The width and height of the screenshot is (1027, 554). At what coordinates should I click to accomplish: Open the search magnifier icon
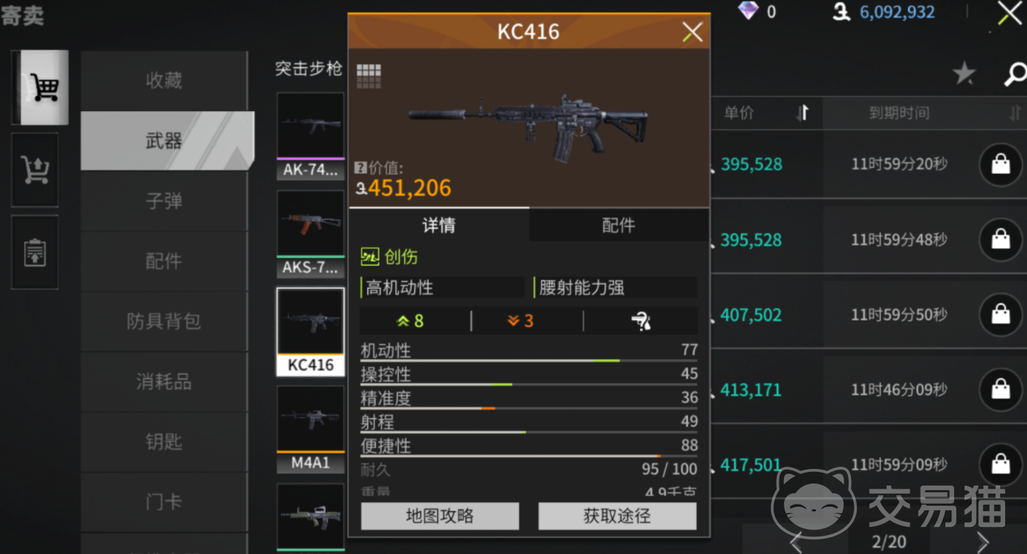point(1015,73)
